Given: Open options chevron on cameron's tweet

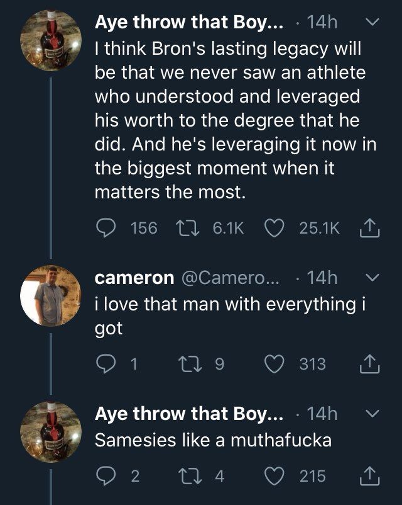Looking at the screenshot, I should 372,278.
